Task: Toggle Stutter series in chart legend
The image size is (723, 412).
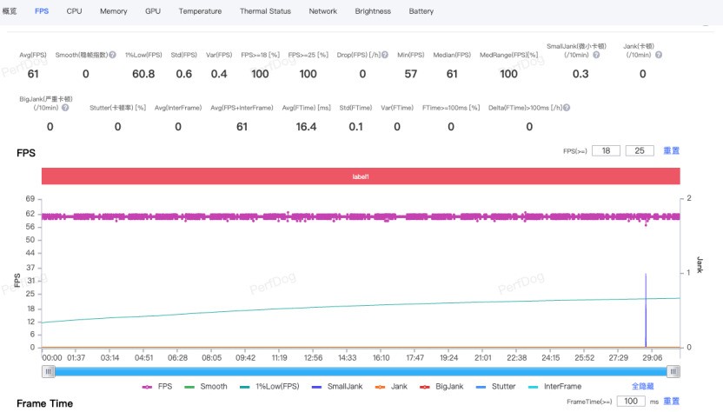Action: point(491,386)
